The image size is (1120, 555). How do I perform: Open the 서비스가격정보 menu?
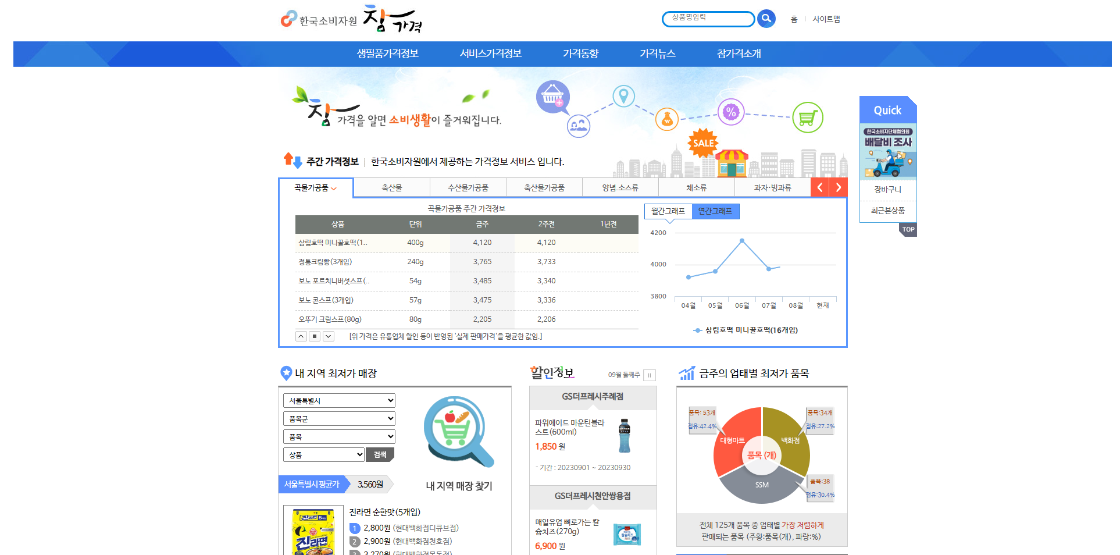[x=491, y=54]
